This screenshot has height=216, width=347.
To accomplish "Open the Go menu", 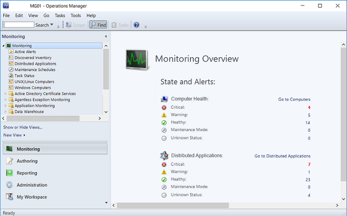I will click(x=46, y=15).
